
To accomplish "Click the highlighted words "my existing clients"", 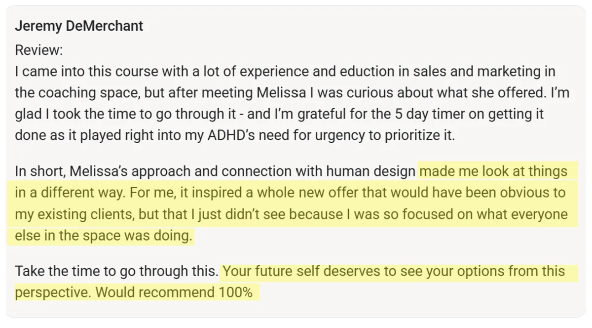I will click(x=72, y=214).
